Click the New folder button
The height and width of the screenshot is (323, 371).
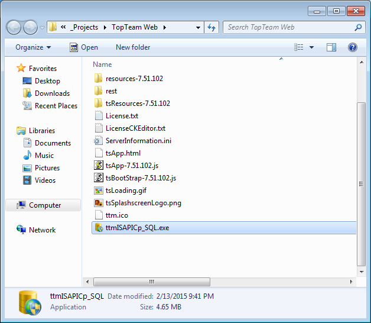133,47
